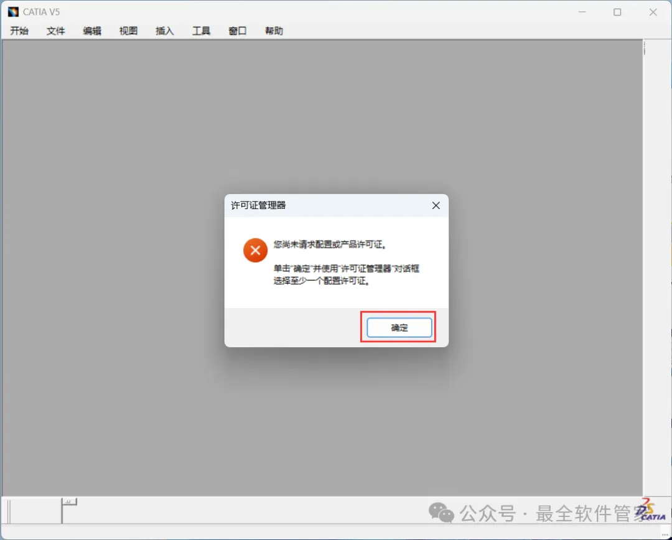This screenshot has height=540, width=672.
Task: Click the text line 选择至少一个配置许可证。
Action: point(322,281)
